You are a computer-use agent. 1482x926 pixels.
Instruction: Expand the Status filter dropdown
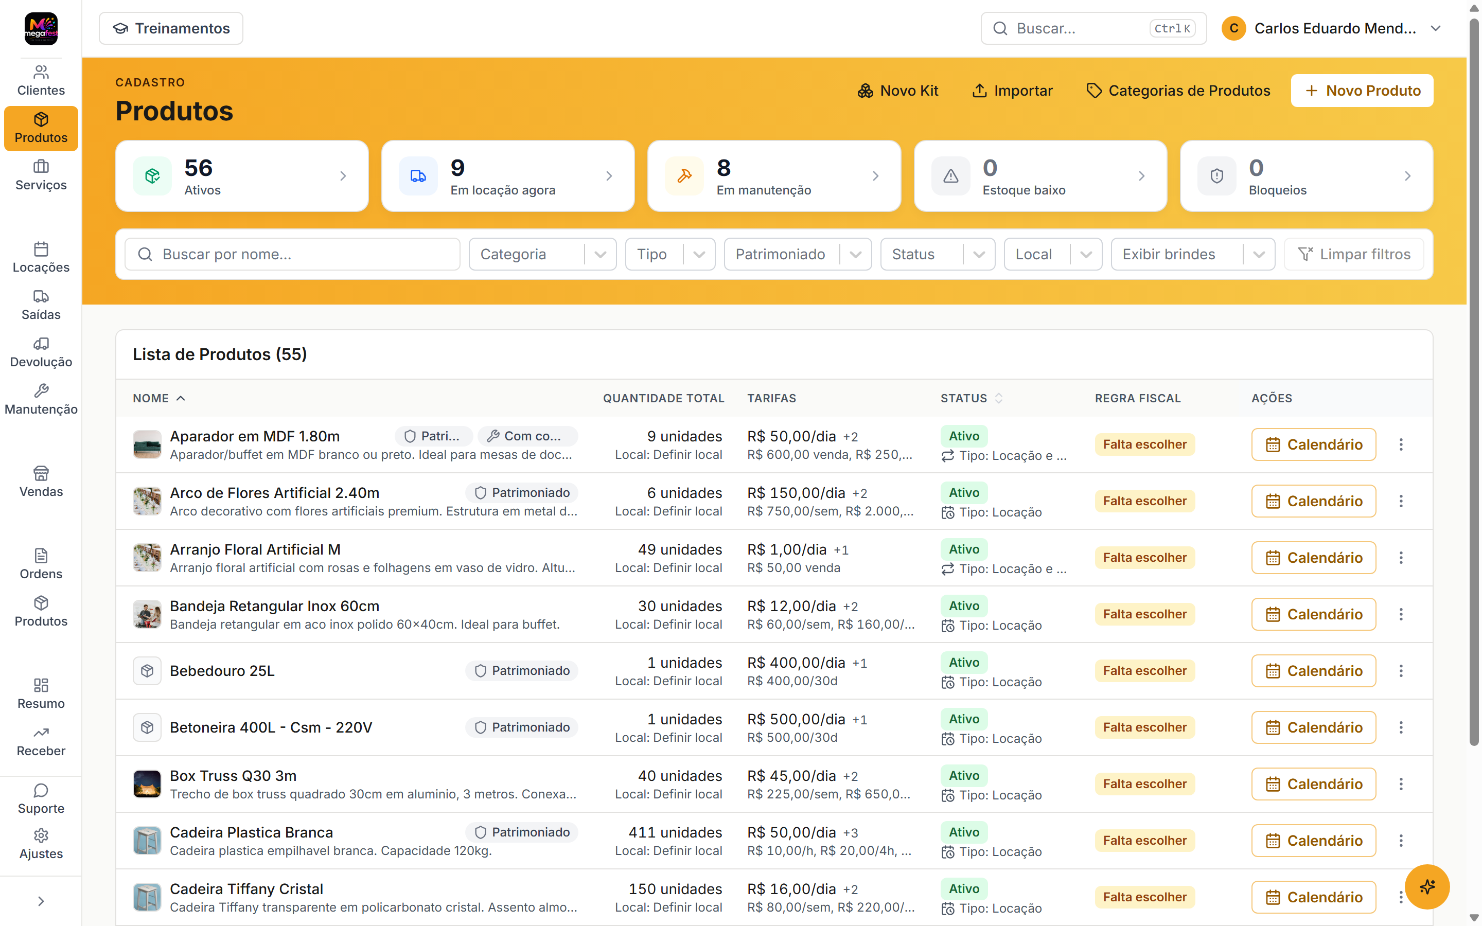(x=938, y=254)
